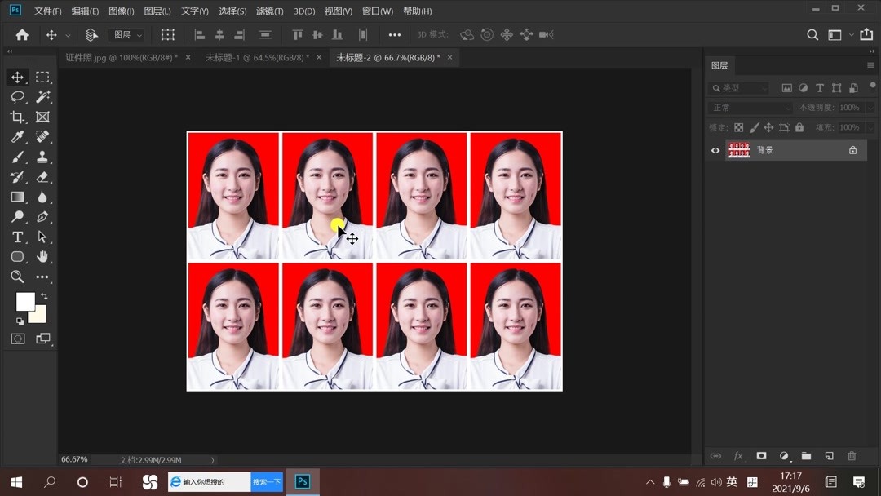Select the Gradient tool
Image resolution: width=881 pixels, height=496 pixels.
point(17,197)
